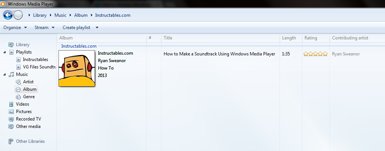The width and height of the screenshot is (385, 151).
Task: Open the Create playlist dropdown arrow
Action: click(x=97, y=28)
